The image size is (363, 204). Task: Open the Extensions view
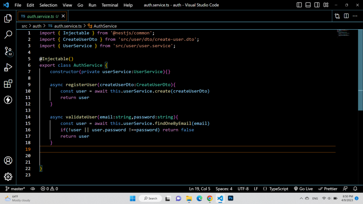(x=8, y=84)
